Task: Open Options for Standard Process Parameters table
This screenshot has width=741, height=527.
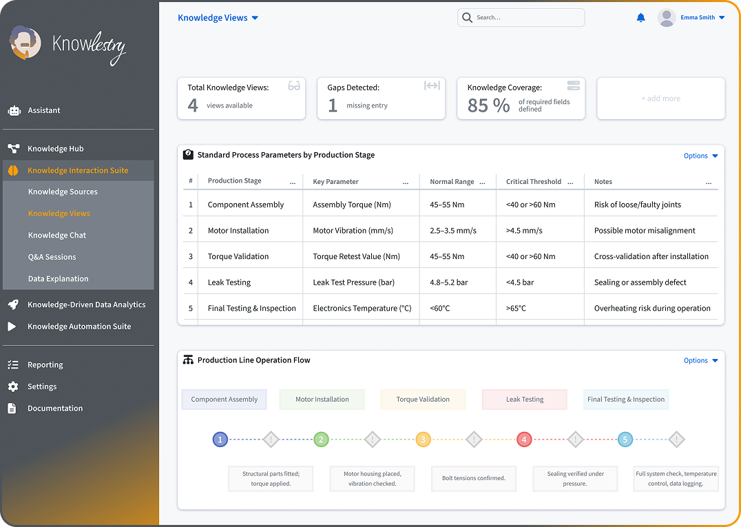Action: coord(700,156)
